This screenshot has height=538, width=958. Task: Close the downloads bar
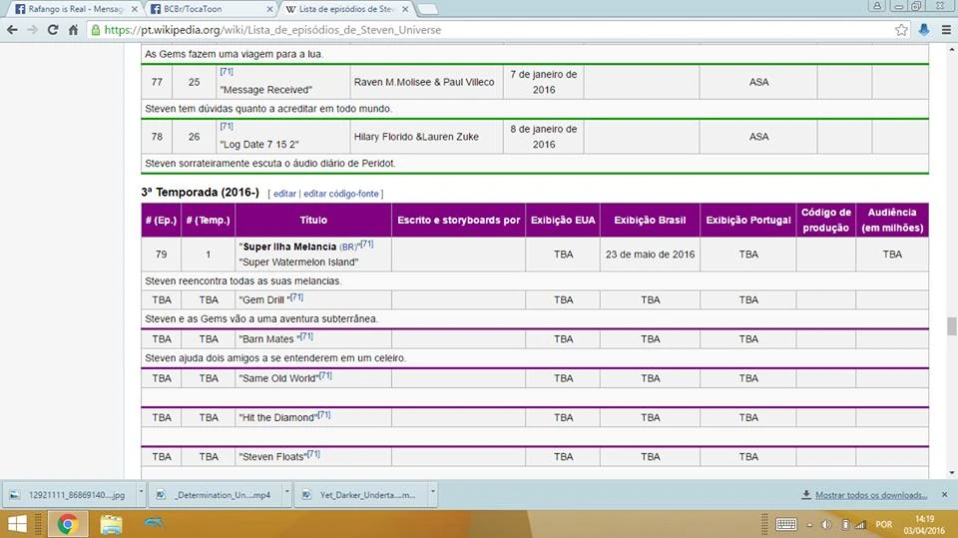tap(943, 494)
